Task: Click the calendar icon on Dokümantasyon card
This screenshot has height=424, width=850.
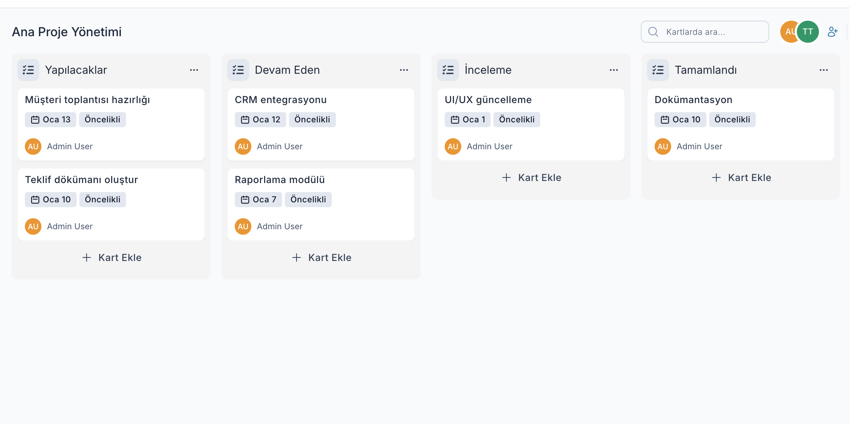Action: coord(664,119)
